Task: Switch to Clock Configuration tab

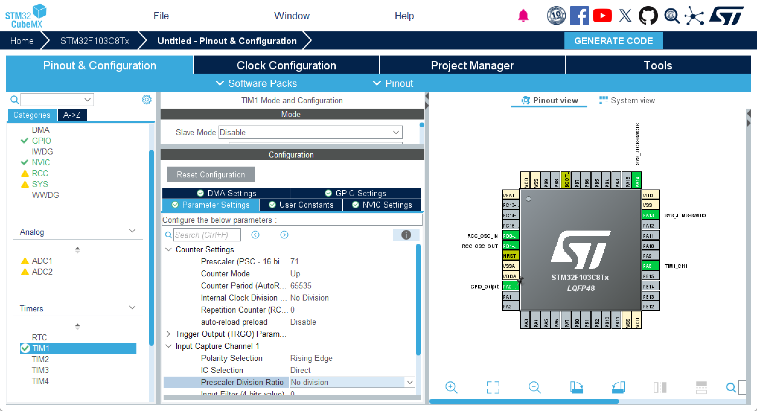Action: [286, 65]
